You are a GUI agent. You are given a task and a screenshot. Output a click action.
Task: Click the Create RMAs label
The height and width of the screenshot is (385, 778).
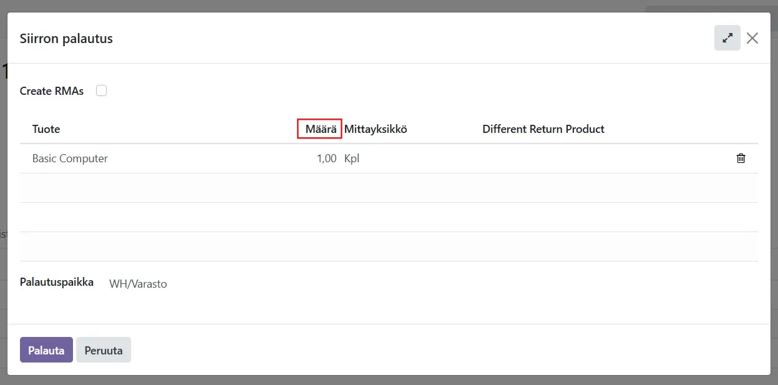(52, 91)
